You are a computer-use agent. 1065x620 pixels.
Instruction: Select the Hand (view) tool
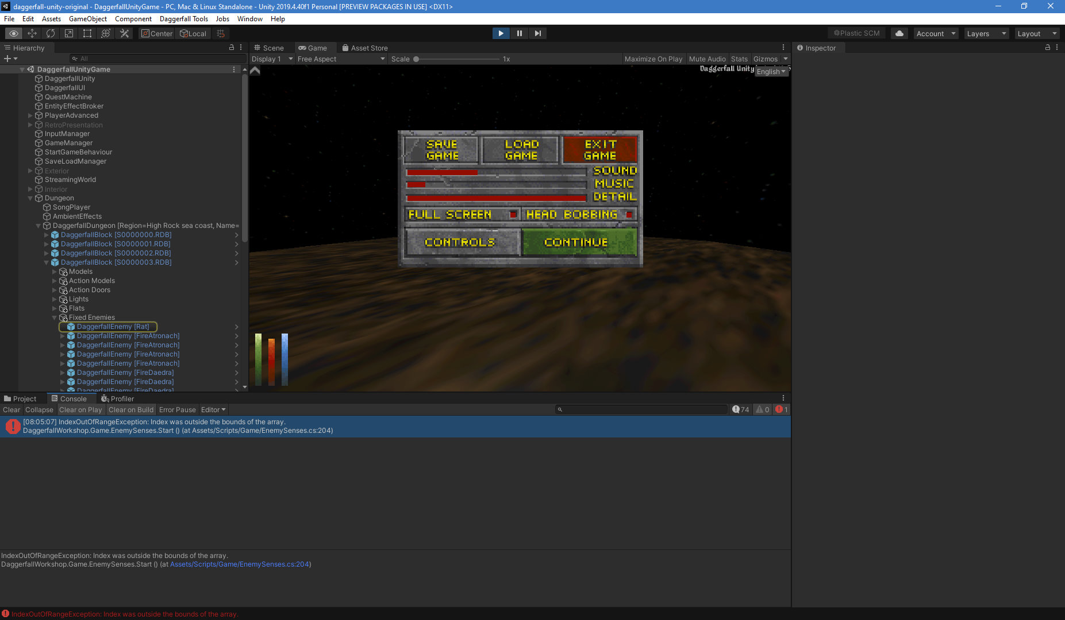click(14, 33)
